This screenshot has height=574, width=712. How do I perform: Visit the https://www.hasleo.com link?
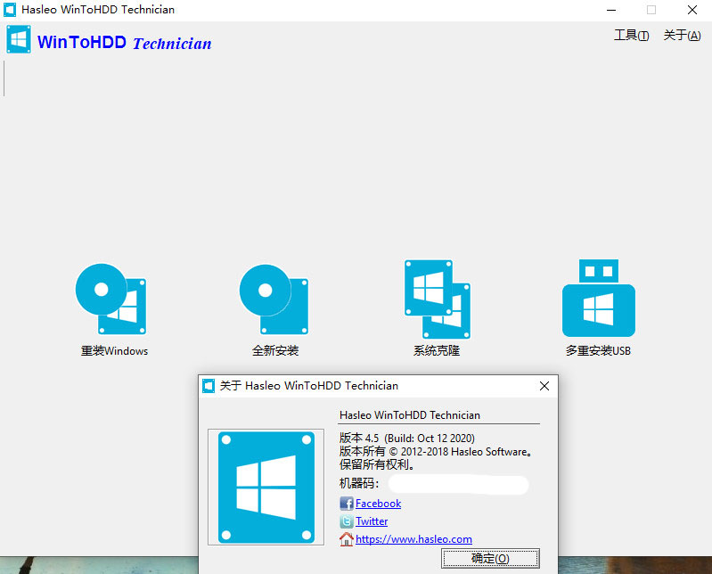pos(413,539)
